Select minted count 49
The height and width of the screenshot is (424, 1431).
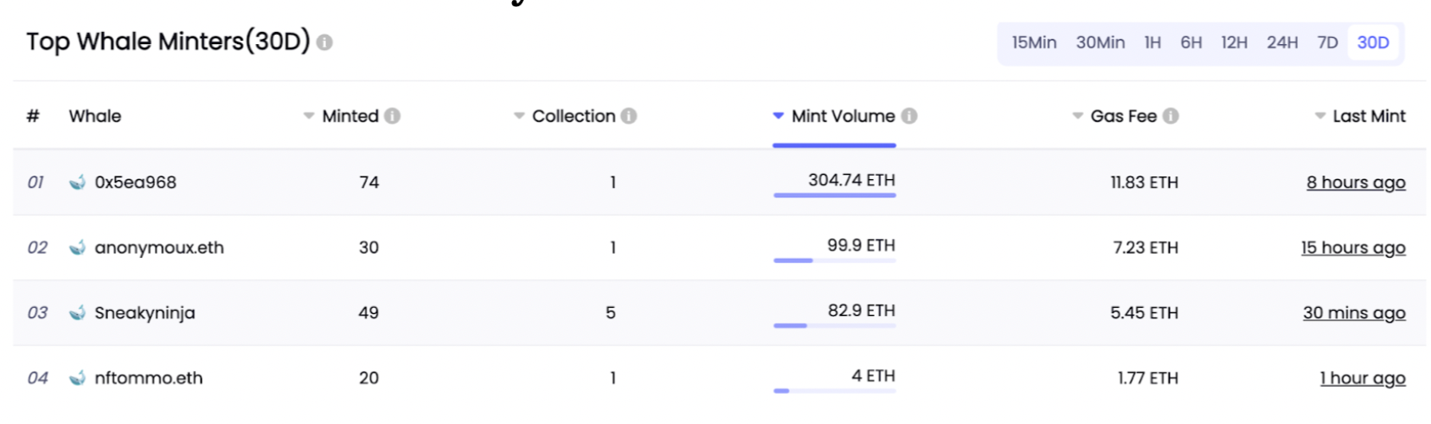(369, 313)
